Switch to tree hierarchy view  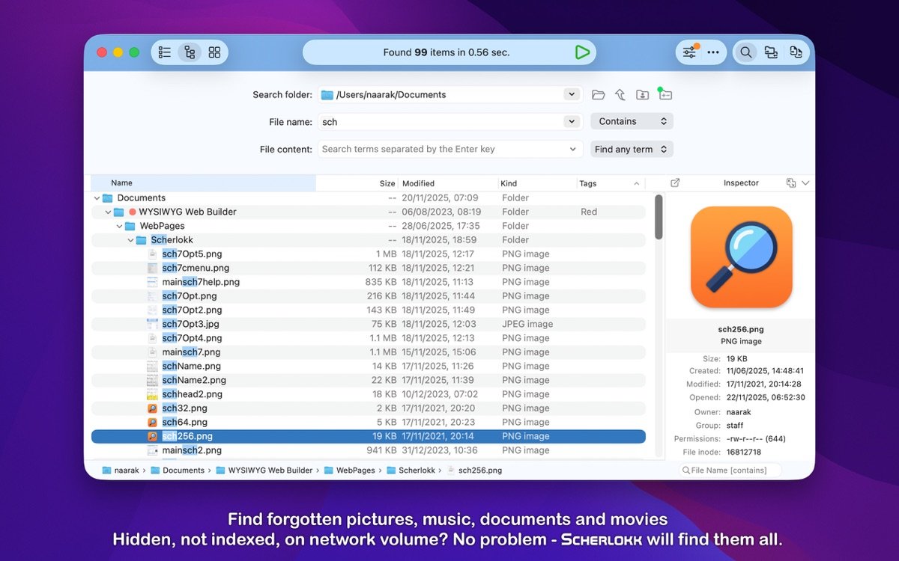coord(190,52)
